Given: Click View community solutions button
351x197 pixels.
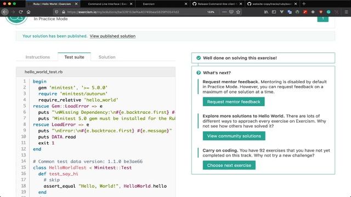Looking at the screenshot, I should [234, 136].
